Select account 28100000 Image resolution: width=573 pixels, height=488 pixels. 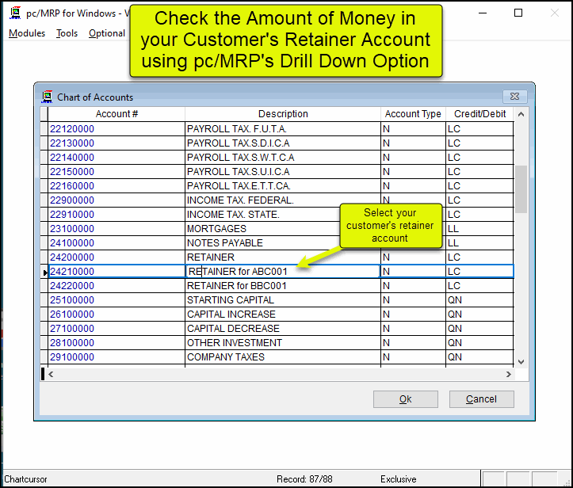click(x=117, y=342)
